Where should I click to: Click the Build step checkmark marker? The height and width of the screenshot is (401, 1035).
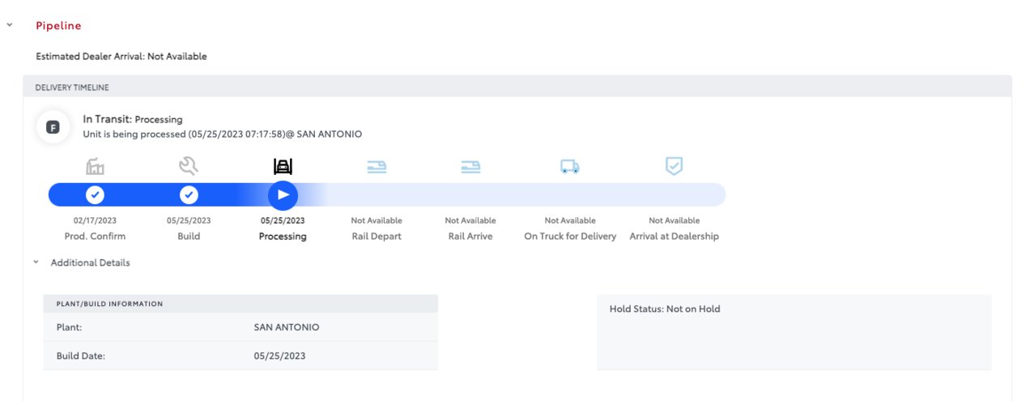pos(189,194)
